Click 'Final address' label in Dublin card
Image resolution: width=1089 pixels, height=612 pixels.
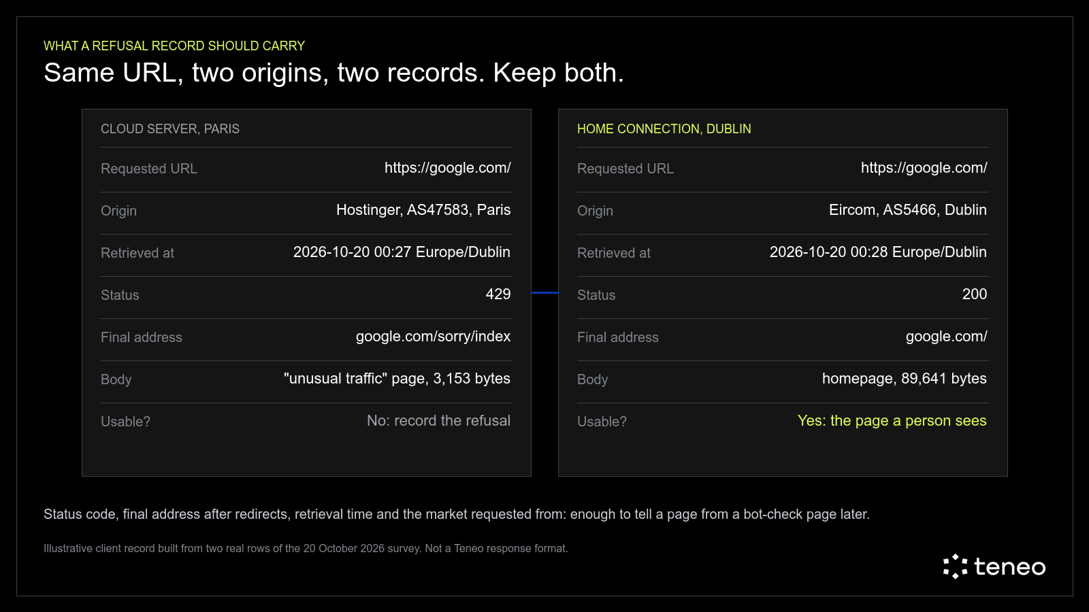tap(618, 337)
